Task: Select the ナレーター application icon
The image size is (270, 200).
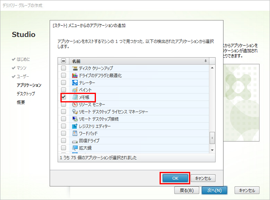Action: [x=75, y=83]
